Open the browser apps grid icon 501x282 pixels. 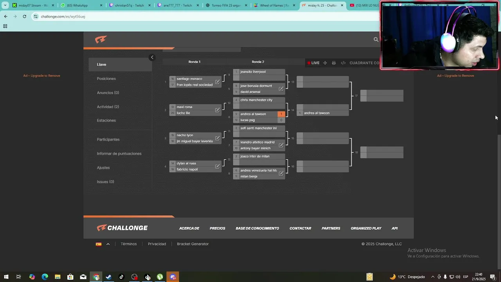tap(5, 26)
